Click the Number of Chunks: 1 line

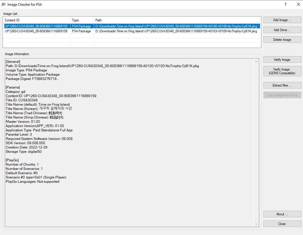pyautogui.click(x=22, y=164)
